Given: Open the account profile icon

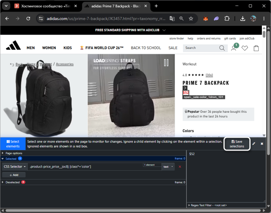Looking at the screenshot, I should [234, 48].
